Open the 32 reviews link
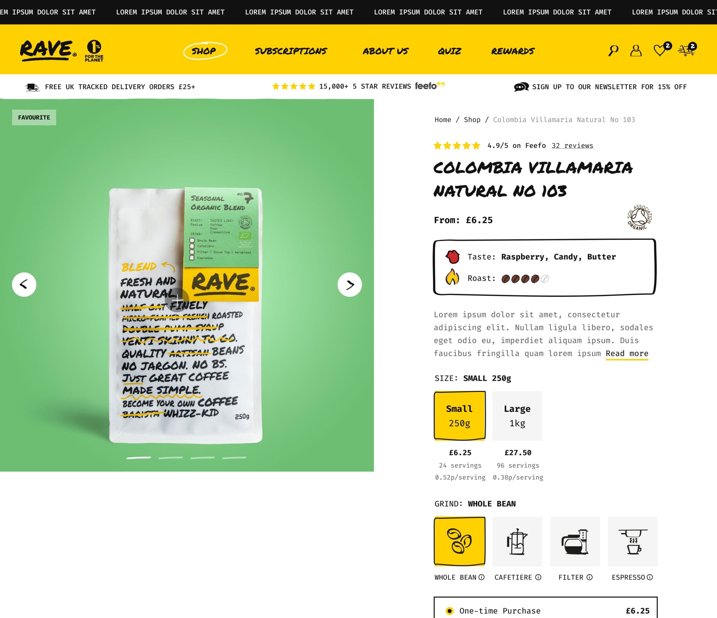The height and width of the screenshot is (618, 717). coord(572,146)
